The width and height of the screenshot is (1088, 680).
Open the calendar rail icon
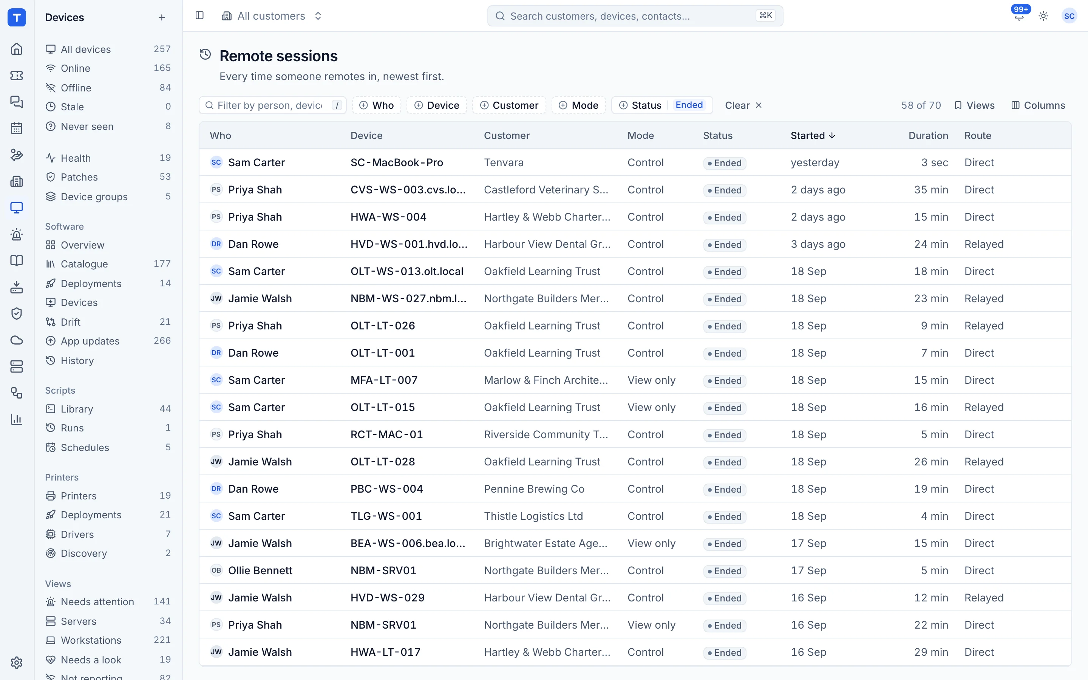point(17,128)
